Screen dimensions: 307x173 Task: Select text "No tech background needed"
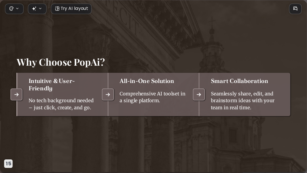click(x=61, y=101)
